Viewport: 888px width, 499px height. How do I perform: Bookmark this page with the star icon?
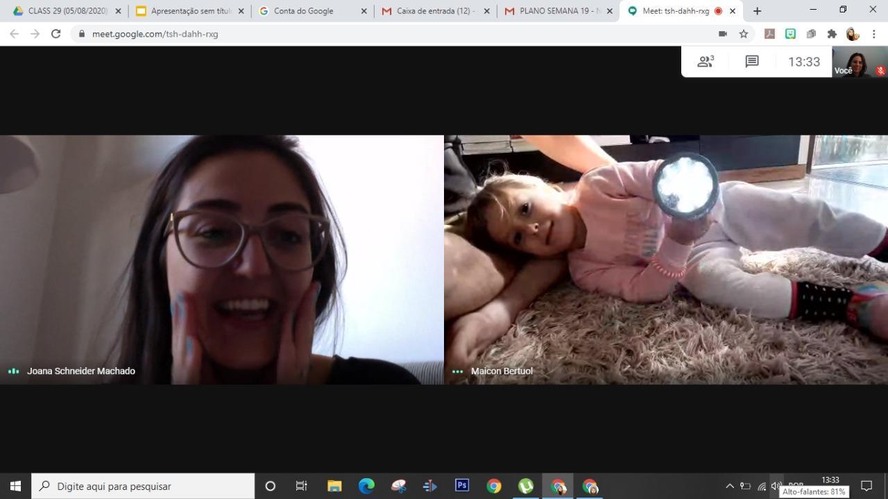[x=744, y=34]
